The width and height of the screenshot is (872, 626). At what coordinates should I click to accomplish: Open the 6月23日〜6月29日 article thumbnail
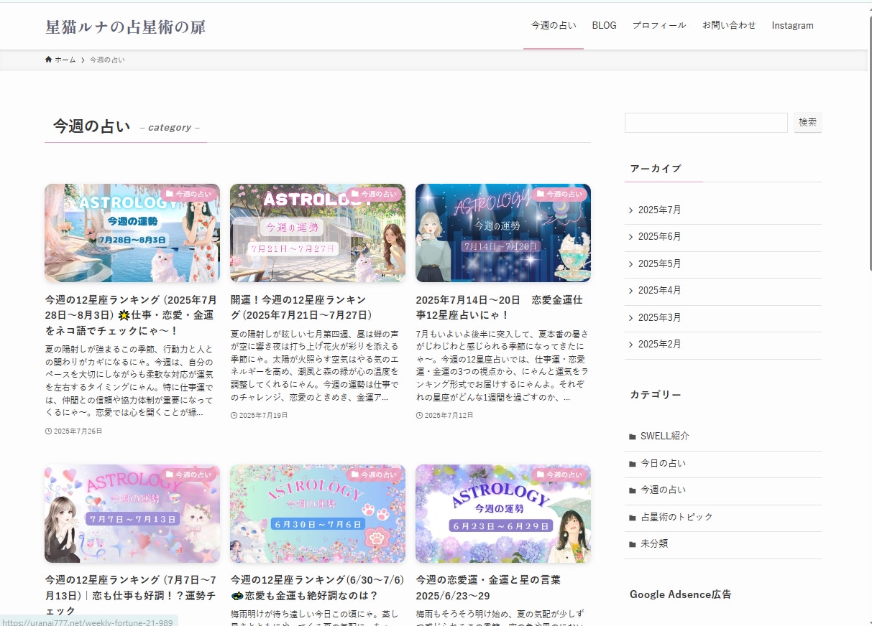pyautogui.click(x=503, y=514)
